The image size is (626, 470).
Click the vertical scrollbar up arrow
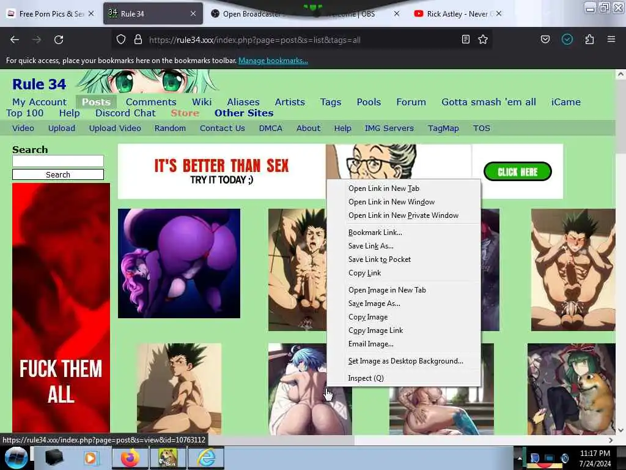(x=620, y=74)
